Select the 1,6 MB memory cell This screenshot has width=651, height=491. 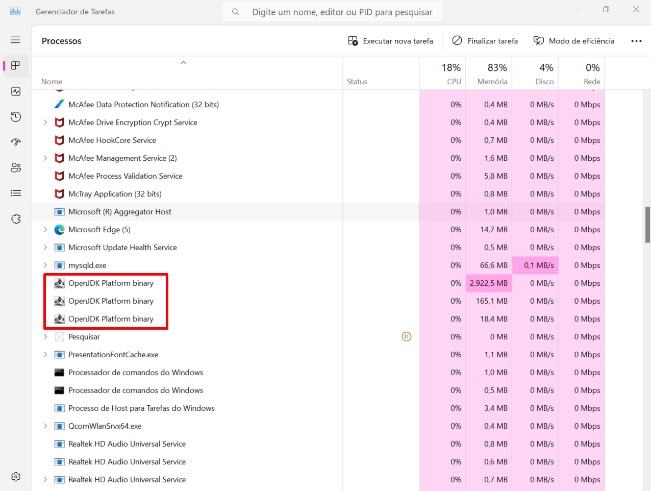489,158
